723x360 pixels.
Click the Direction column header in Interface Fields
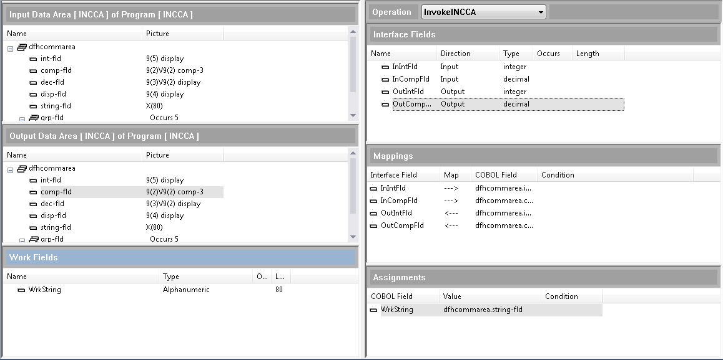(456, 54)
